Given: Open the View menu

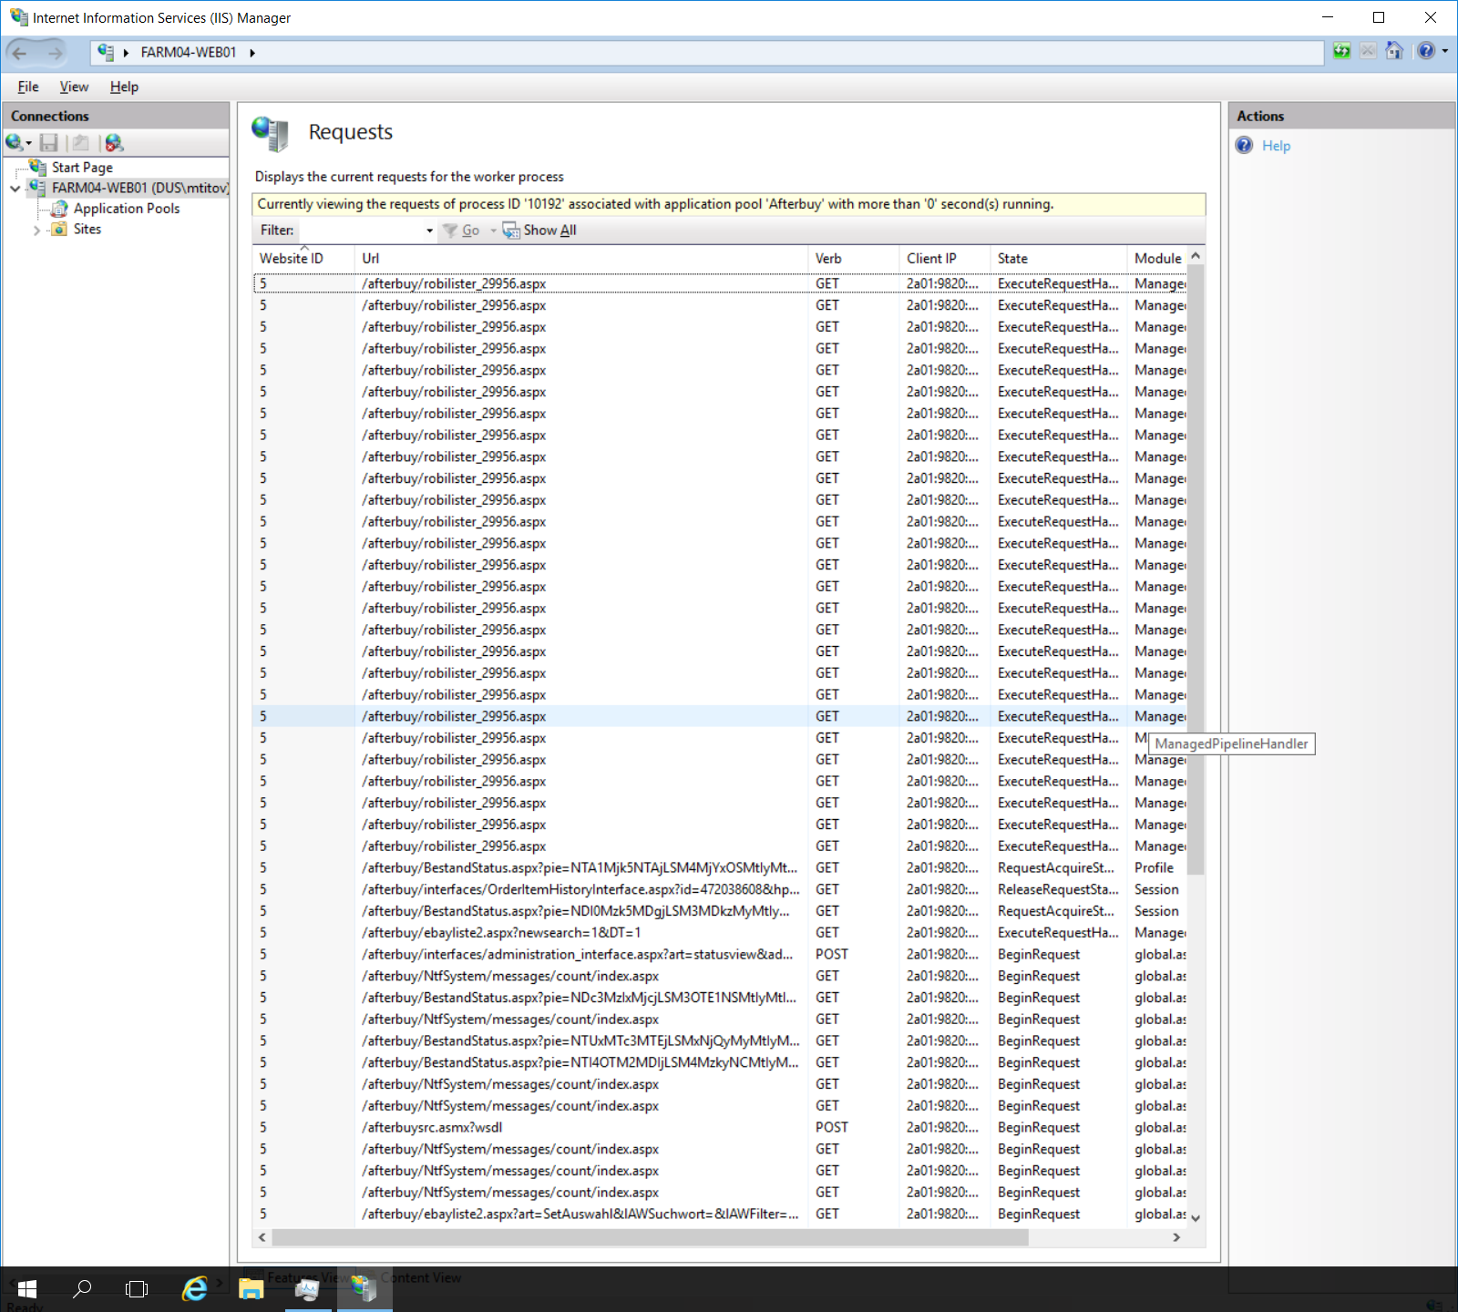Looking at the screenshot, I should click(74, 87).
